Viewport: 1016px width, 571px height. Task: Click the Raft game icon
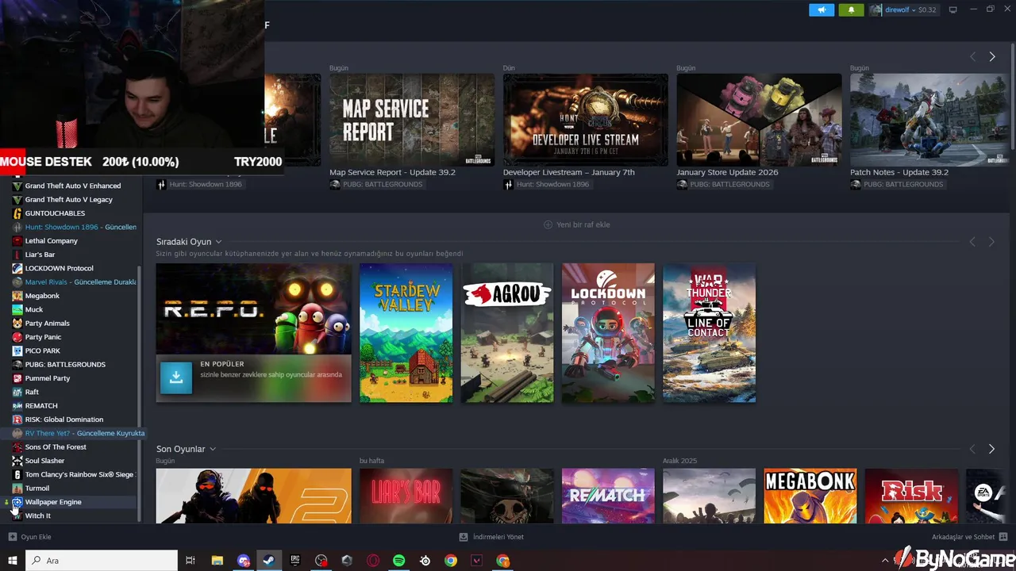point(17,392)
